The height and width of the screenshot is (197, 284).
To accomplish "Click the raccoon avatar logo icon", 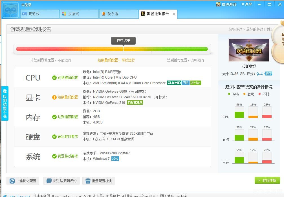I will click(10, 10).
